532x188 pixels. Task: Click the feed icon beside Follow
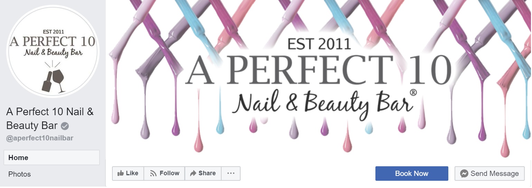(x=153, y=174)
